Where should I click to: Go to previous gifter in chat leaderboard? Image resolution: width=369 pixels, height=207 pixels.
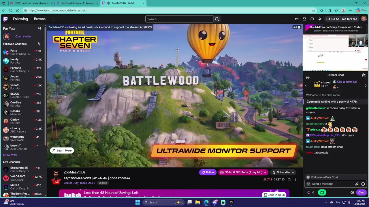(x=306, y=85)
